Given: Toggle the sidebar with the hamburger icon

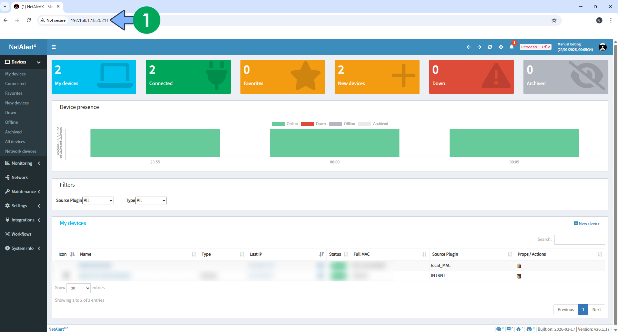Looking at the screenshot, I should click(54, 47).
